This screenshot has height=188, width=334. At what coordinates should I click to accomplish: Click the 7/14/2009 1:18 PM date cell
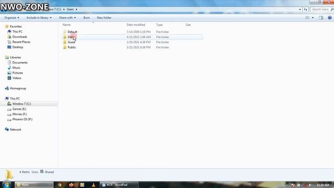(138, 32)
